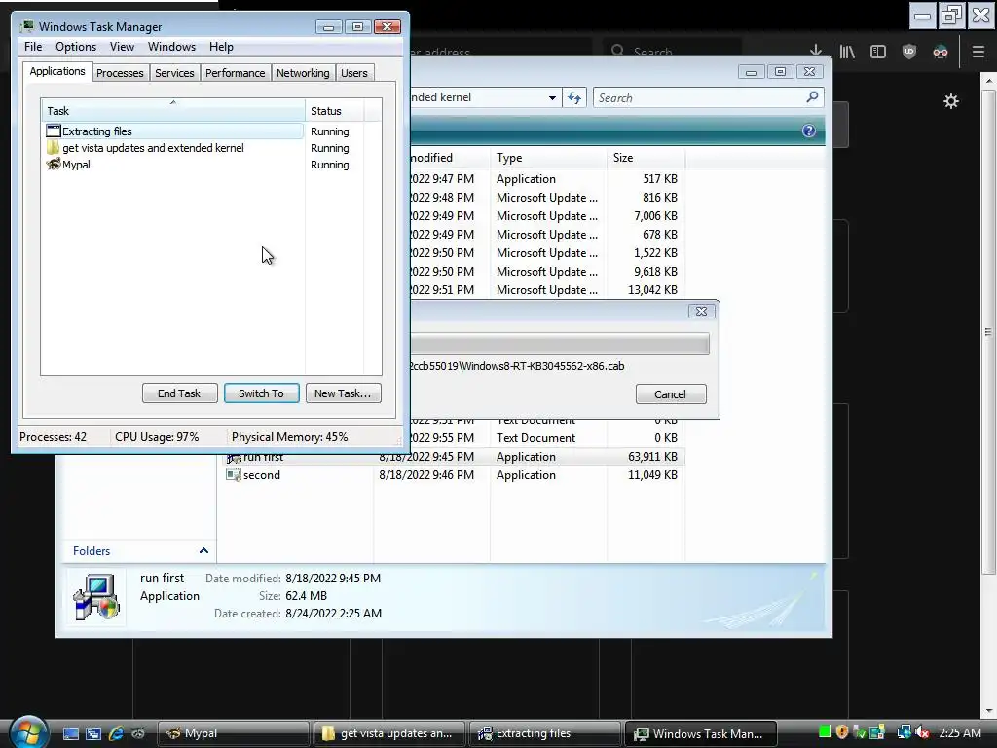Click muted volume tray icon
Screen dimensions: 997x748
click(922, 732)
